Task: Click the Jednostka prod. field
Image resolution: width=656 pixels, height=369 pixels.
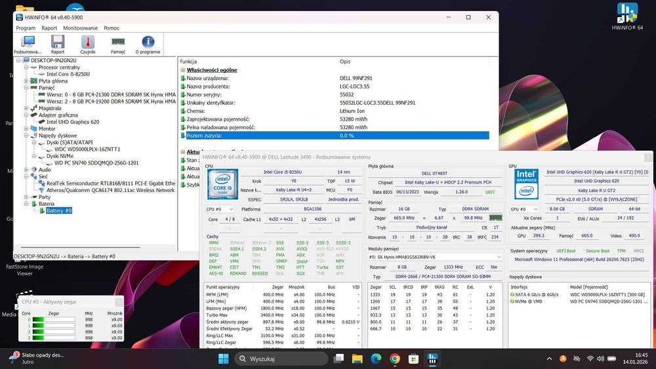Action: [344, 199]
